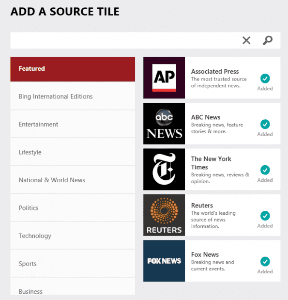Select the Entertainment category
Viewport: 288px width, 300px height.
tap(73, 124)
